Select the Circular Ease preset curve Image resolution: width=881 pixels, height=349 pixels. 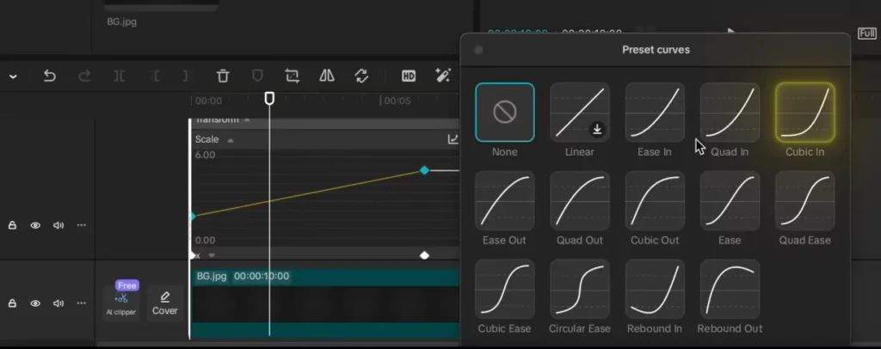tap(579, 289)
